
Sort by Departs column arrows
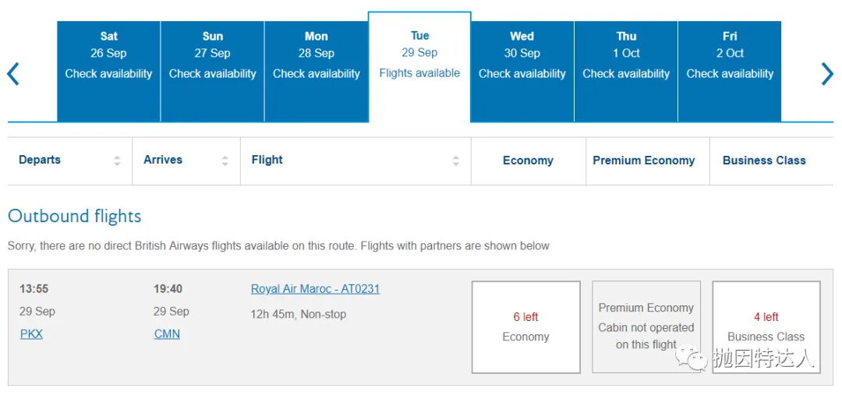pos(117,160)
